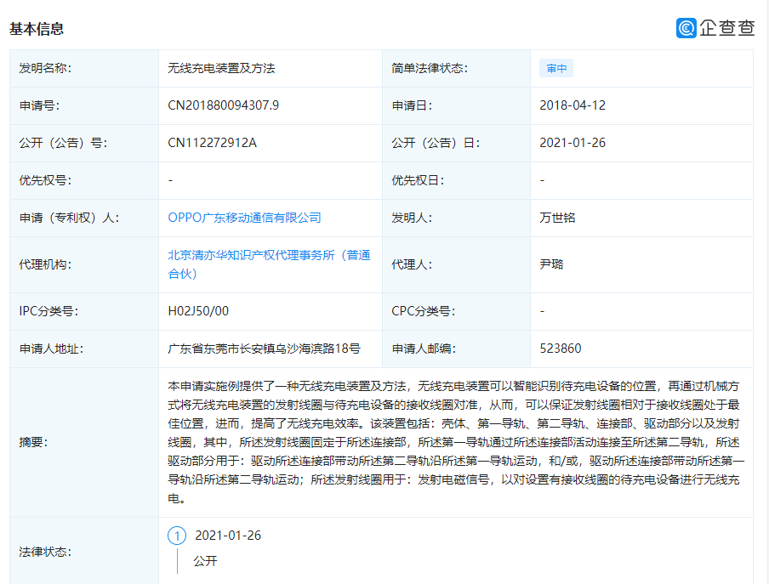The height and width of the screenshot is (584, 769).
Task: Click the 公开 legal status entry
Action: coord(205,561)
